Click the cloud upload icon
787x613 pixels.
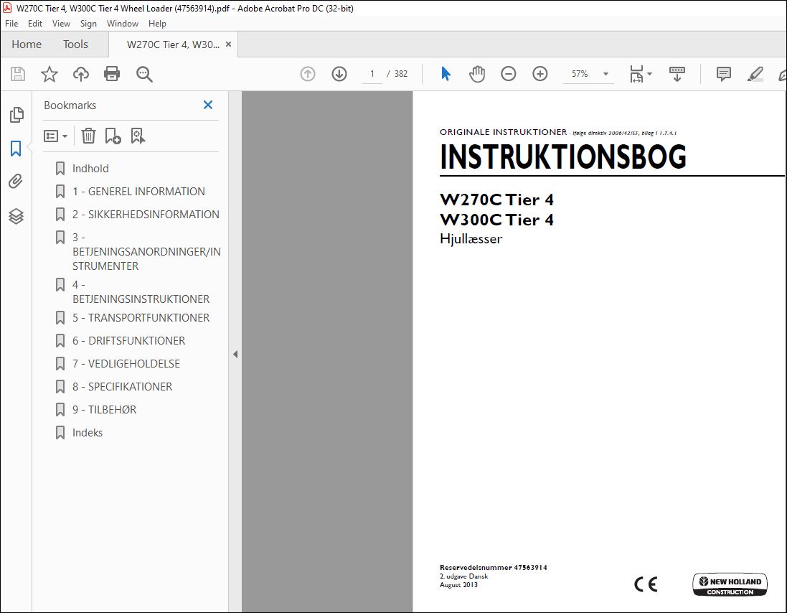pyautogui.click(x=81, y=74)
